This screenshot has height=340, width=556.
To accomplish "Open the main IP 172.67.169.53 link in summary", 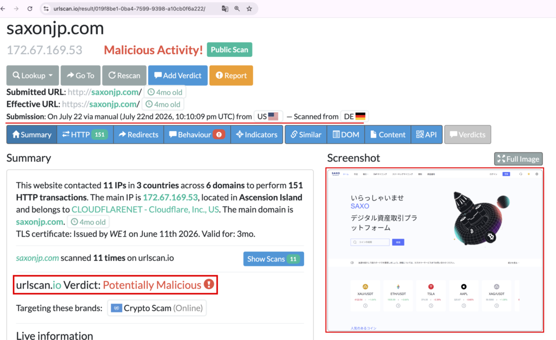I will [170, 197].
